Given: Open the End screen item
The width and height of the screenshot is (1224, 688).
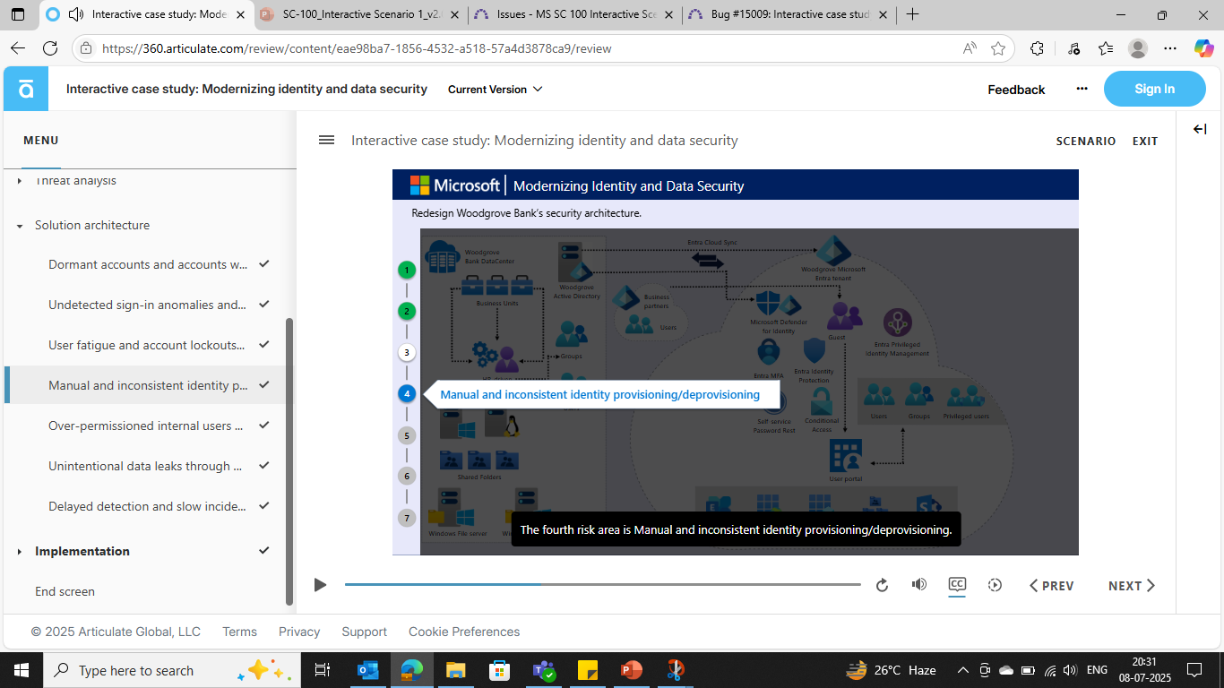Looking at the screenshot, I should [65, 591].
